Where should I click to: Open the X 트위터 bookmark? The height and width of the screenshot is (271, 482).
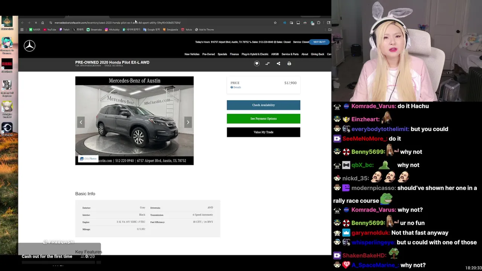pyautogui.click(x=78, y=30)
